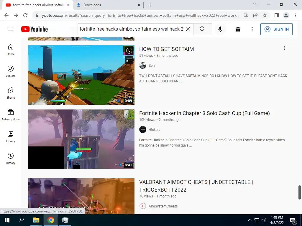302x226 pixels.
Task: Bookmark this page with the star
Action: (x=265, y=15)
